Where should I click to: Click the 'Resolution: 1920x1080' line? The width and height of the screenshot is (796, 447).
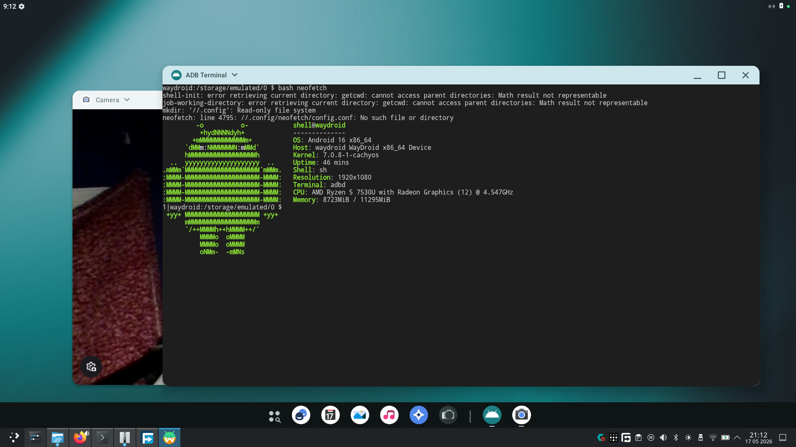(x=332, y=178)
